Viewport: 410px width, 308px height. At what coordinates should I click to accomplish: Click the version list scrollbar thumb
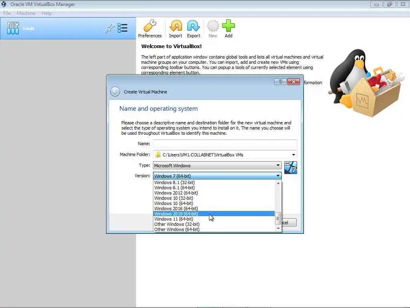278,218
